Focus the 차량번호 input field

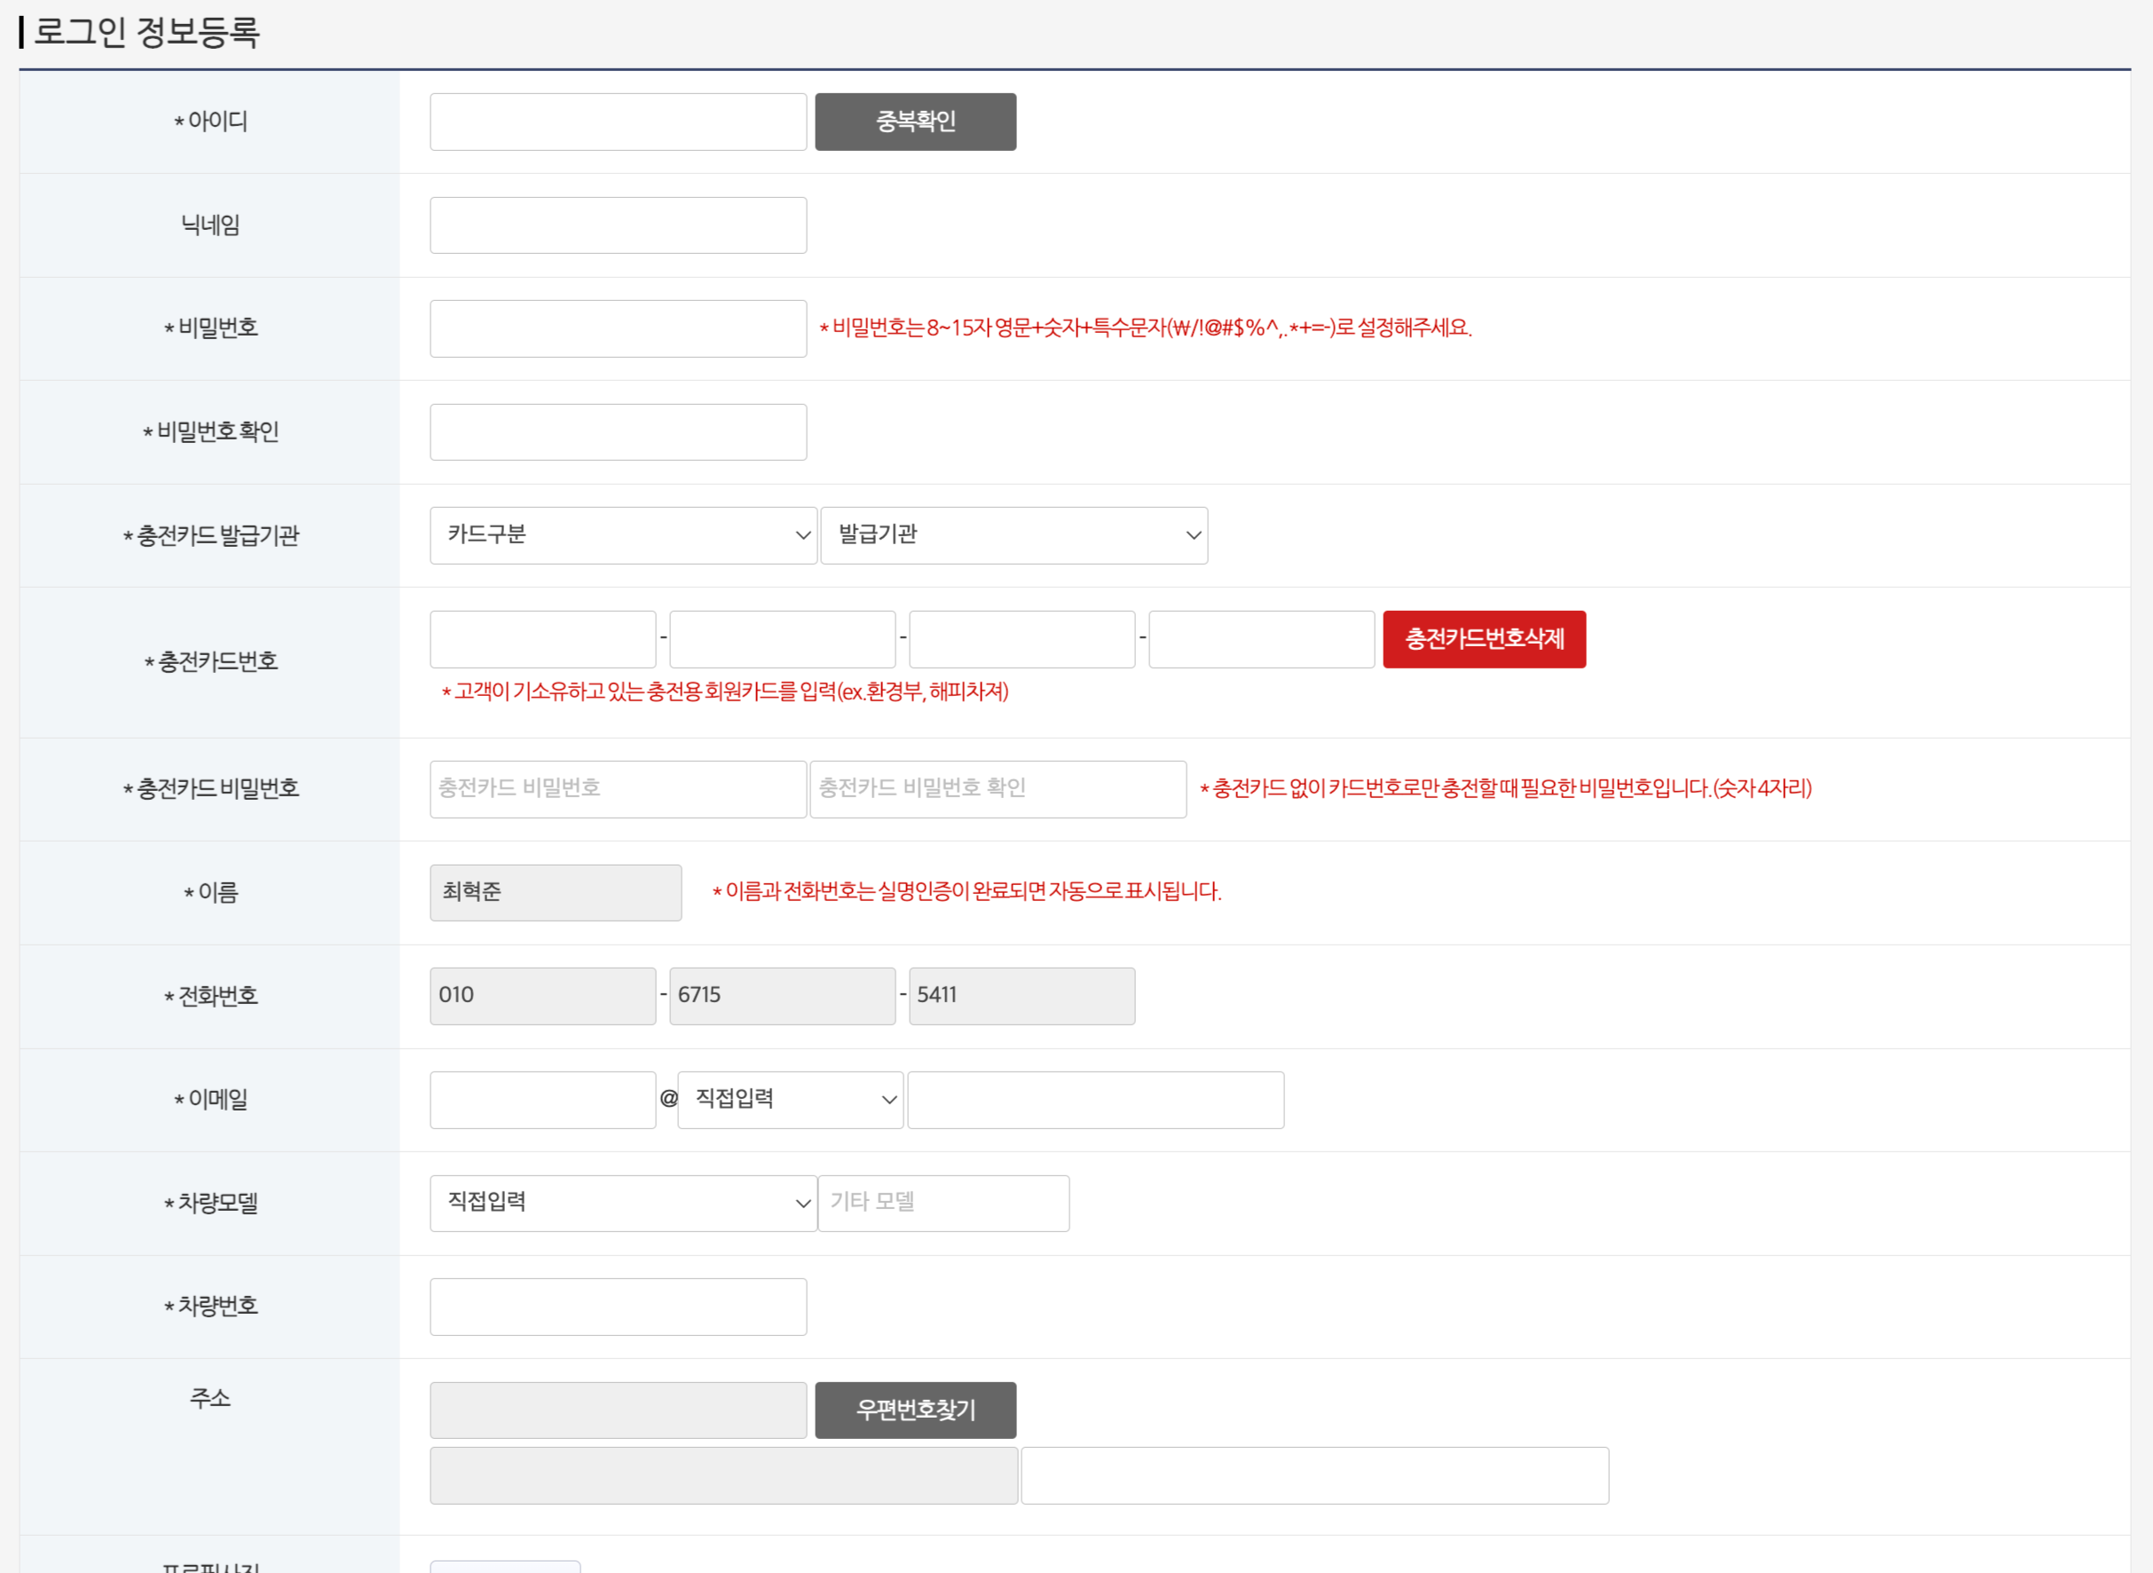(x=618, y=1308)
